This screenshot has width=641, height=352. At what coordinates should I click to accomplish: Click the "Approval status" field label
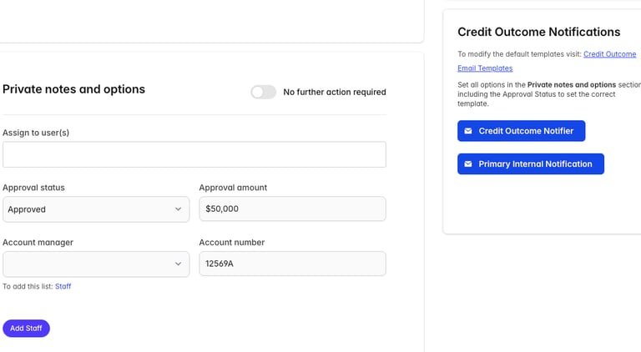click(x=33, y=188)
